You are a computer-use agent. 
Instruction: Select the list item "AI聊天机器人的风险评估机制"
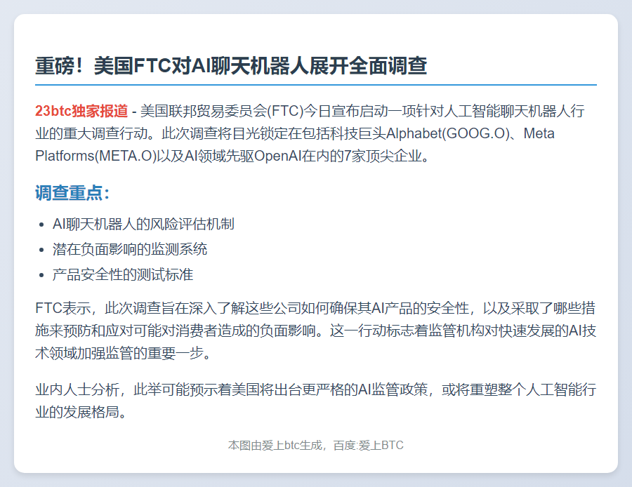point(143,224)
